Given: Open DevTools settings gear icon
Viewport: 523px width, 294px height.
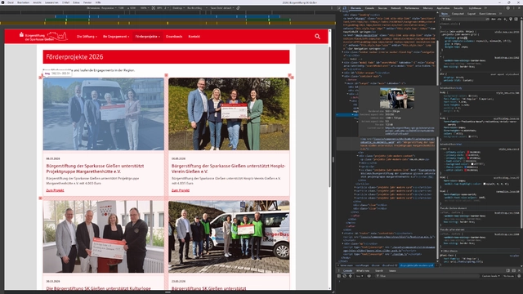Looking at the screenshot, I should click(508, 8).
